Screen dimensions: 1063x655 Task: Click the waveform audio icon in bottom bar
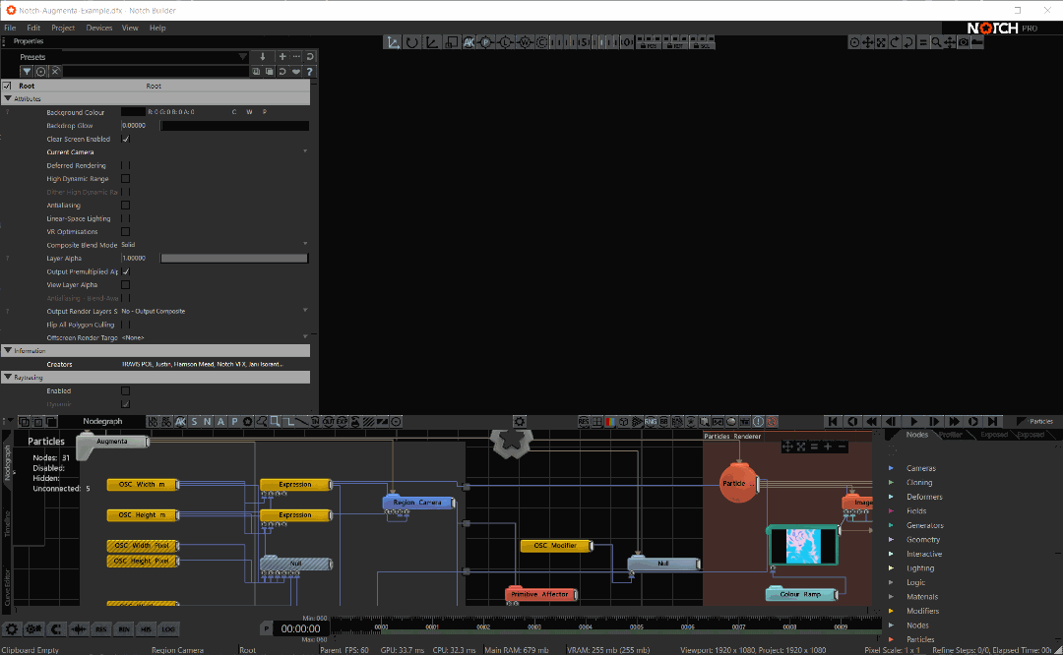point(79,628)
